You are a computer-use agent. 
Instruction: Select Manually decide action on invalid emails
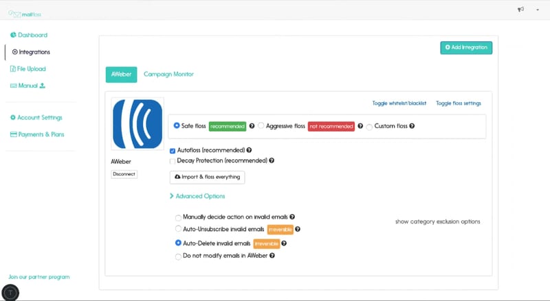pyautogui.click(x=178, y=218)
